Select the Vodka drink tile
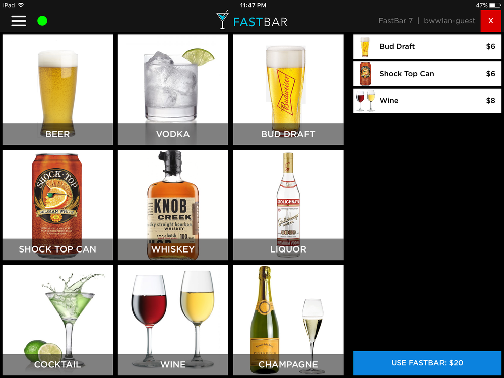 click(173, 90)
